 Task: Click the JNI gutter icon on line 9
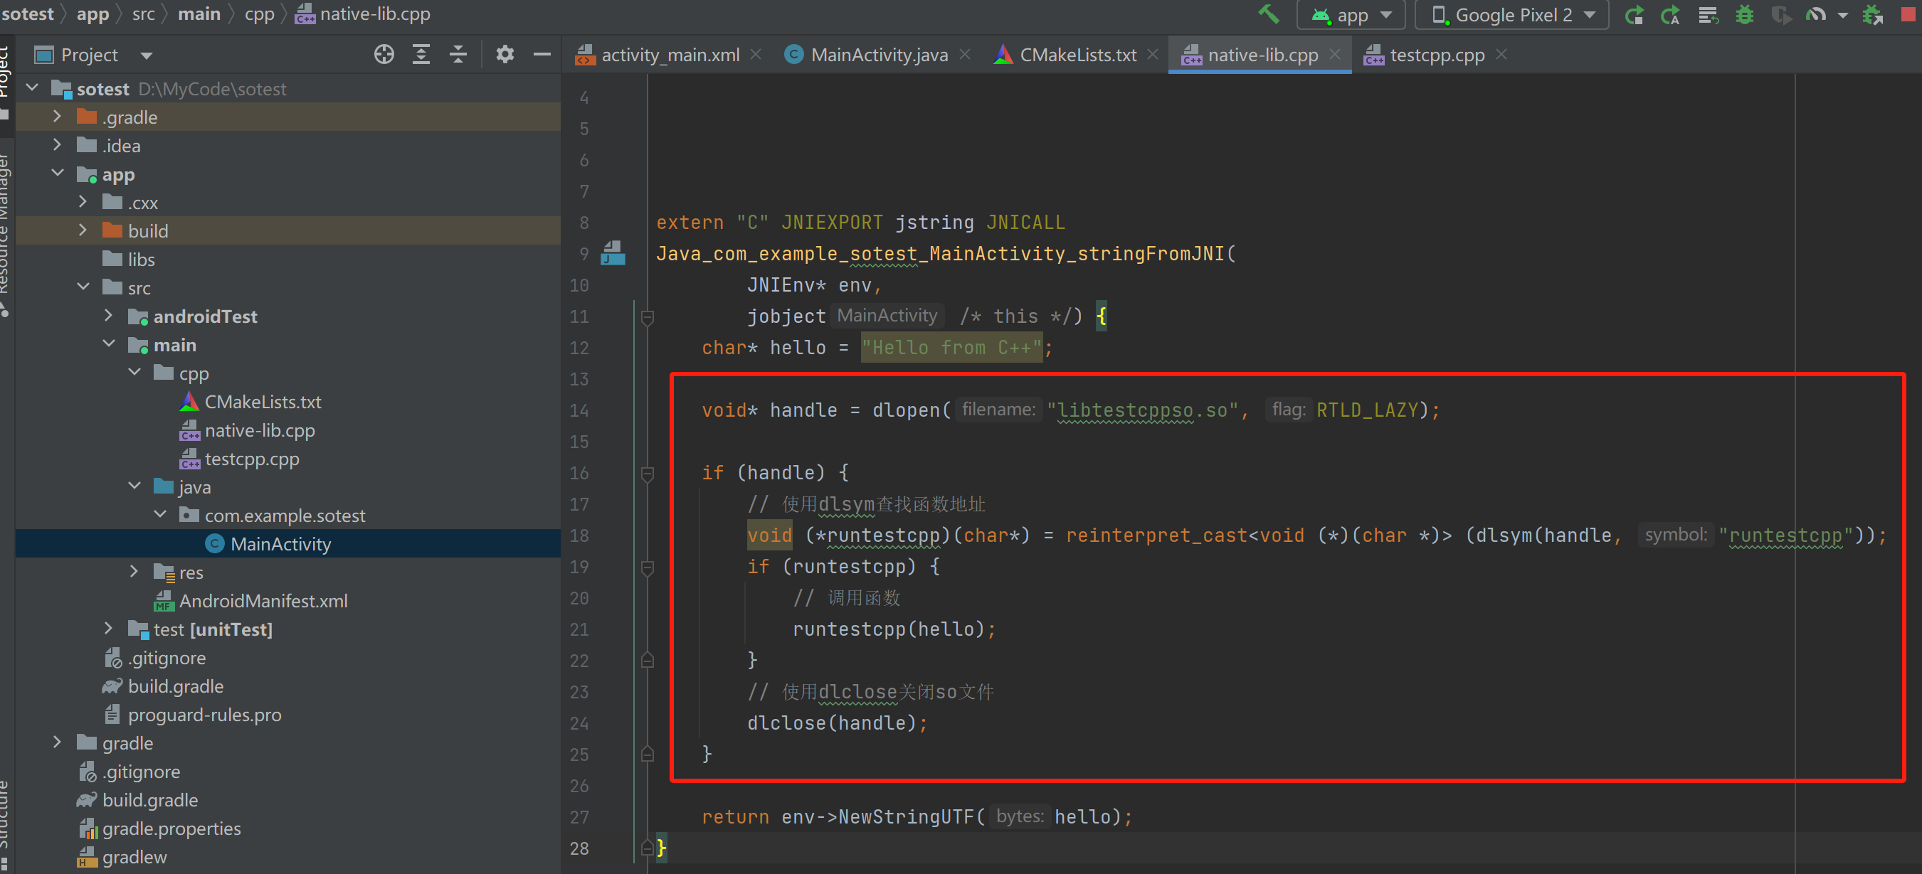tap(613, 252)
